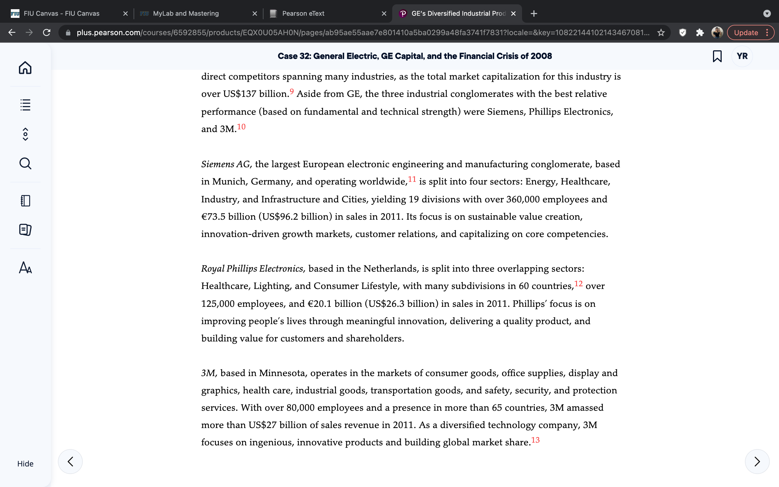Open the YR account avatar menu
This screenshot has width=779, height=487.
pos(742,56)
